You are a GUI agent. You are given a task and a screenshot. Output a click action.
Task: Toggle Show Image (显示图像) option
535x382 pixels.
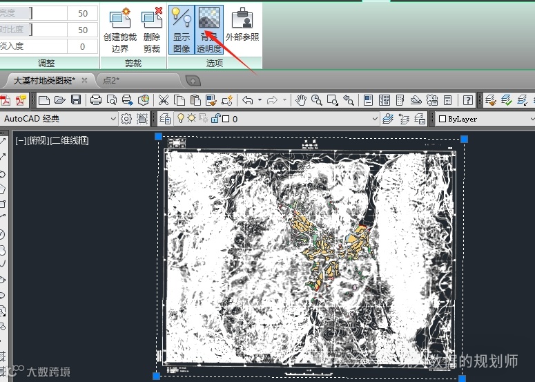(181, 30)
